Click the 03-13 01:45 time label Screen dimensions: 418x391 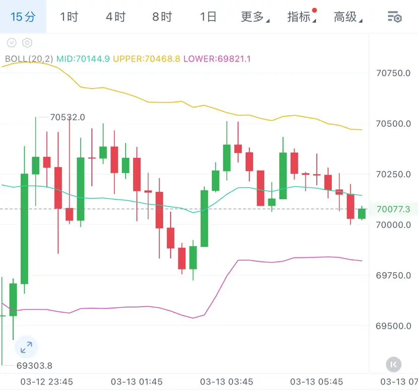[137, 382]
